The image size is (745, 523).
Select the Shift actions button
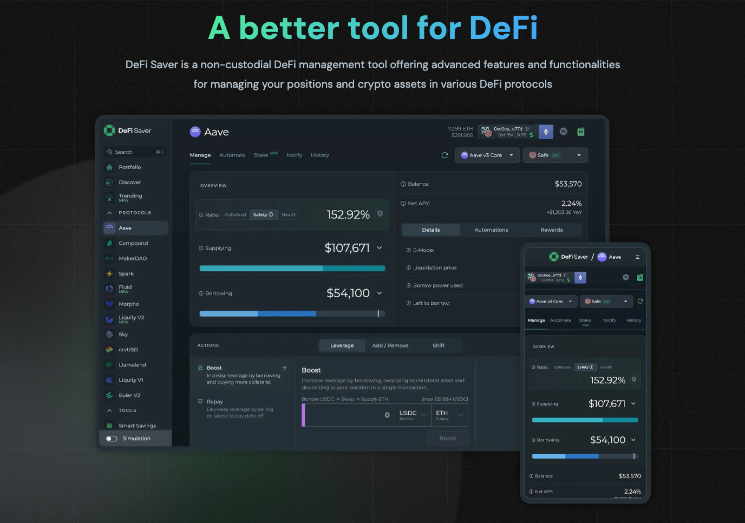click(x=439, y=345)
